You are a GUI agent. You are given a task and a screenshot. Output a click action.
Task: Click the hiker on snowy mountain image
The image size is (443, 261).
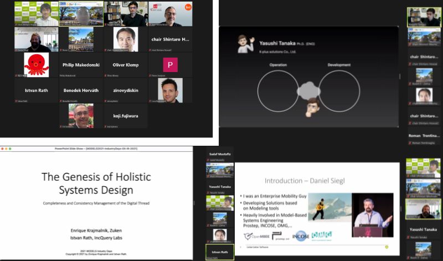329,207
